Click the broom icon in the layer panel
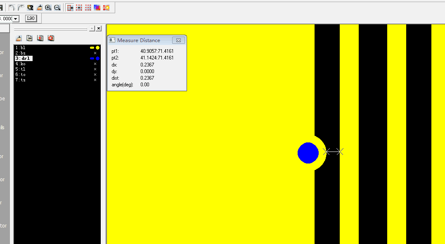 pyautogui.click(x=19, y=38)
